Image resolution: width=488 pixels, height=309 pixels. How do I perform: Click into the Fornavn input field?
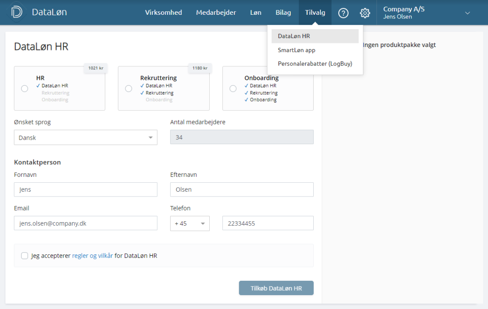coord(86,189)
